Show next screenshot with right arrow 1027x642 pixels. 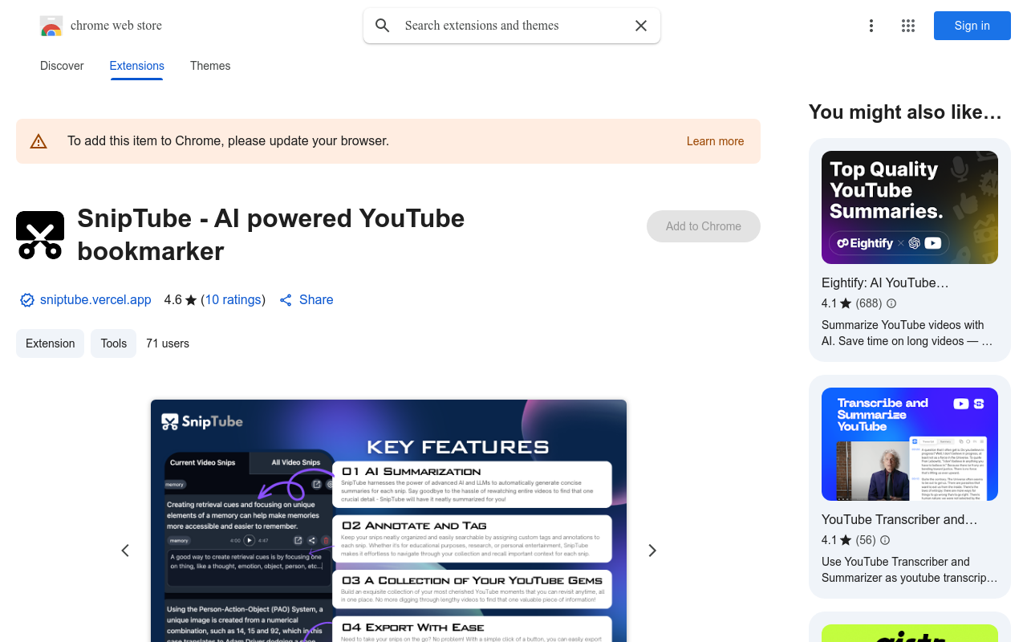click(652, 551)
